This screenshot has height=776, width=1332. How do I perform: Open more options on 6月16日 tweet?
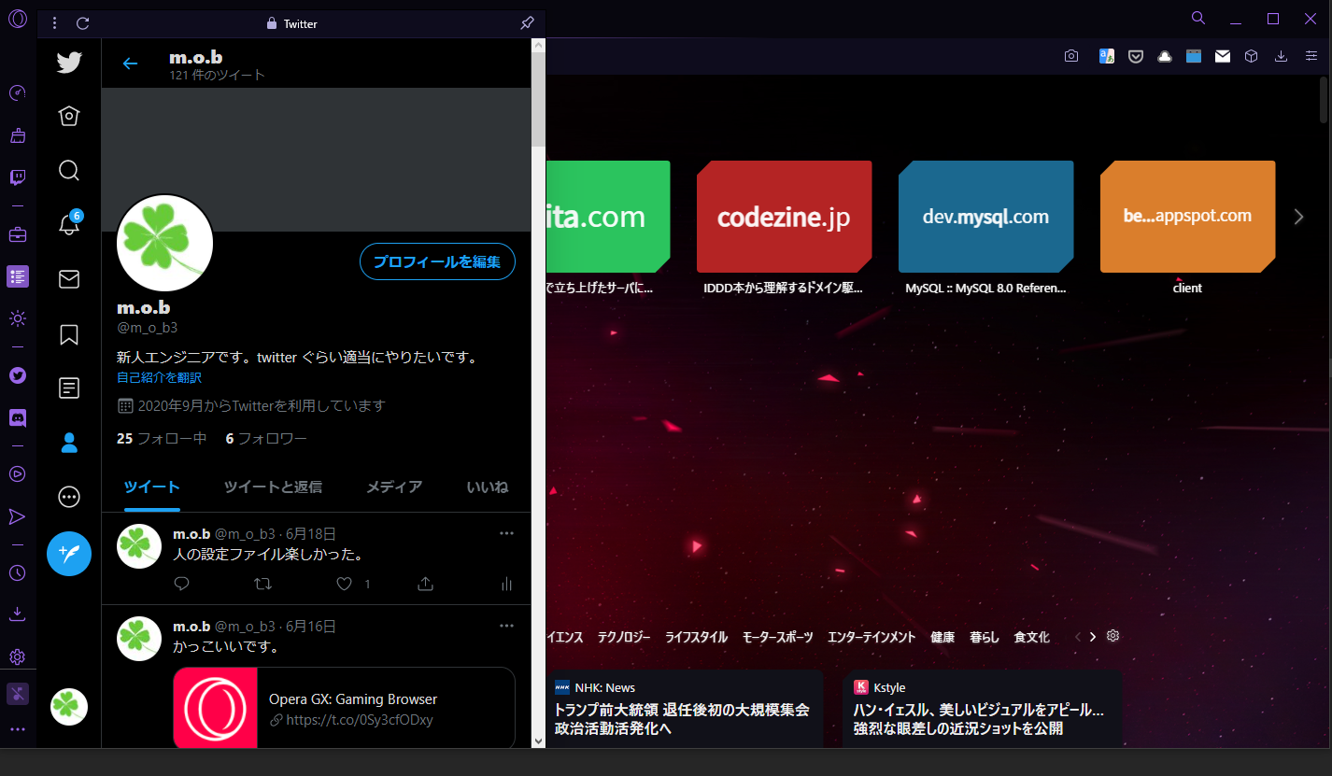coord(507,625)
